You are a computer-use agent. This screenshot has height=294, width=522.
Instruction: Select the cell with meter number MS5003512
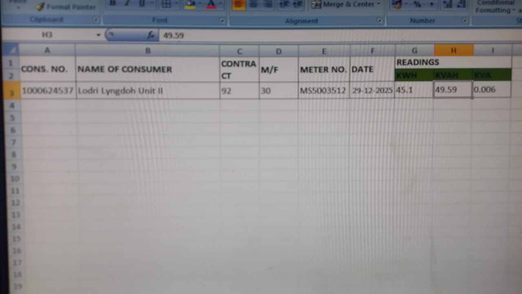click(x=324, y=90)
